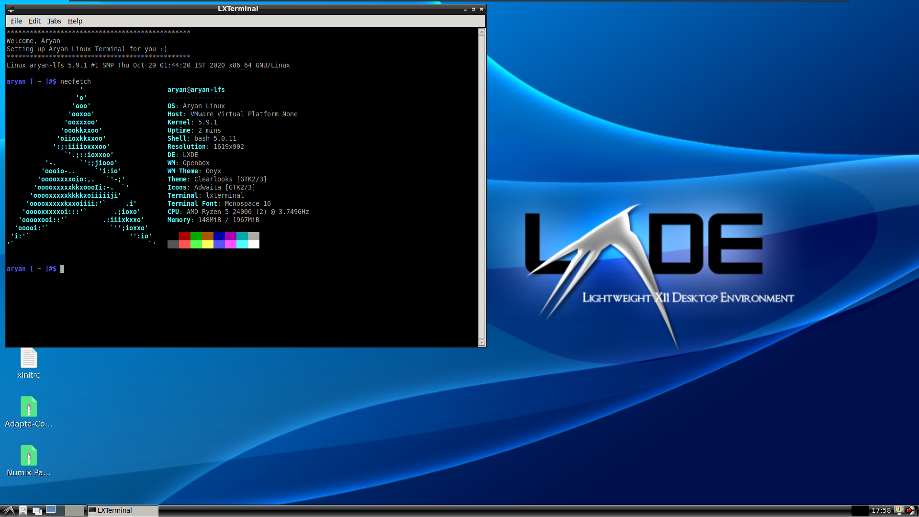The height and width of the screenshot is (517, 919).
Task: Open the Tabs menu in LXTerminal
Action: [54, 21]
